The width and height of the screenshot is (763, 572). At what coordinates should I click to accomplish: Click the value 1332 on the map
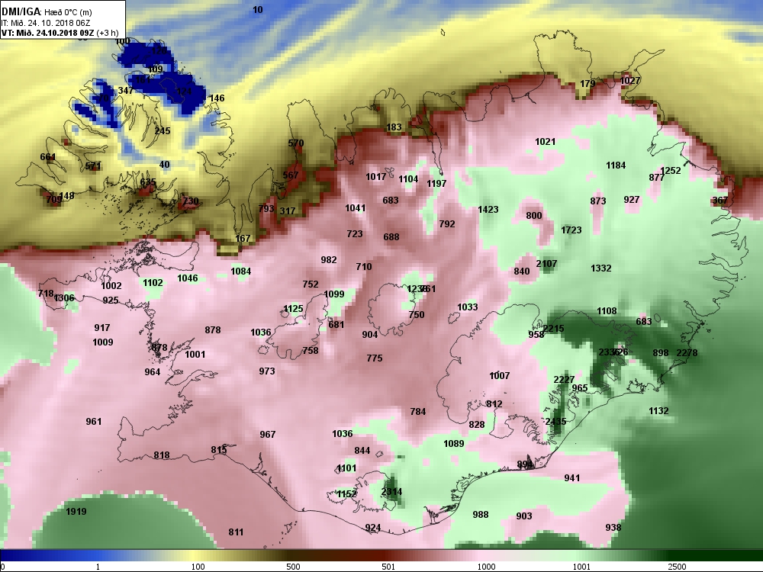pos(601,268)
